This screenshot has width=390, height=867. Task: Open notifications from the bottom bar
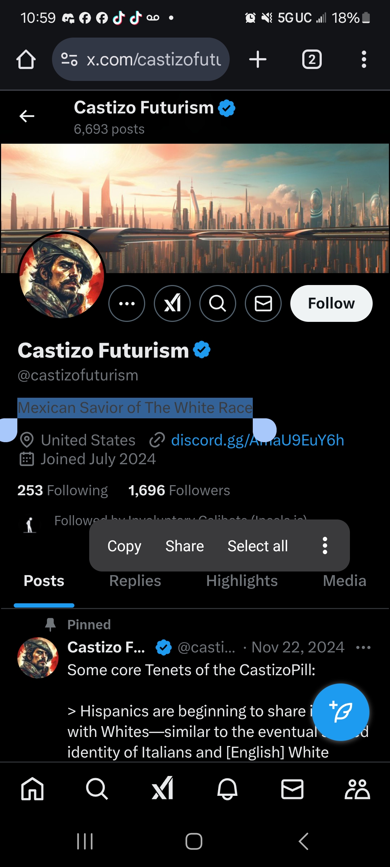(227, 789)
